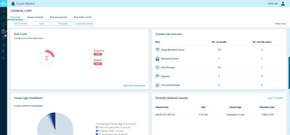
Task: Open the Associated vessels filter dropdown
Action: pos(84,24)
